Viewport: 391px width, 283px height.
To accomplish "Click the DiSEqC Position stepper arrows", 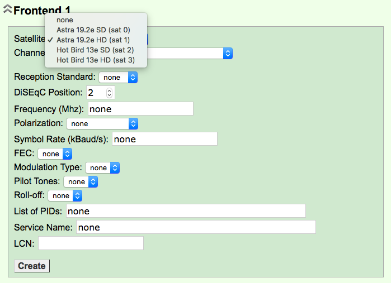I will pos(109,93).
